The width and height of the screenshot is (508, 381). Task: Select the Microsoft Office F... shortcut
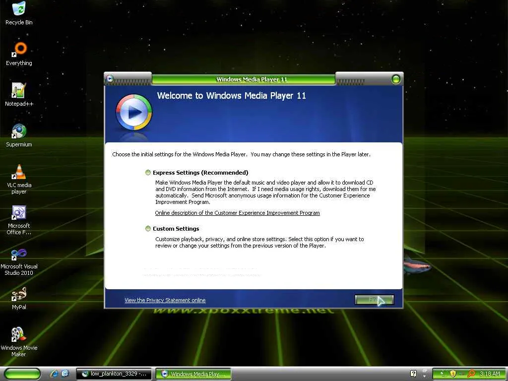(19, 220)
